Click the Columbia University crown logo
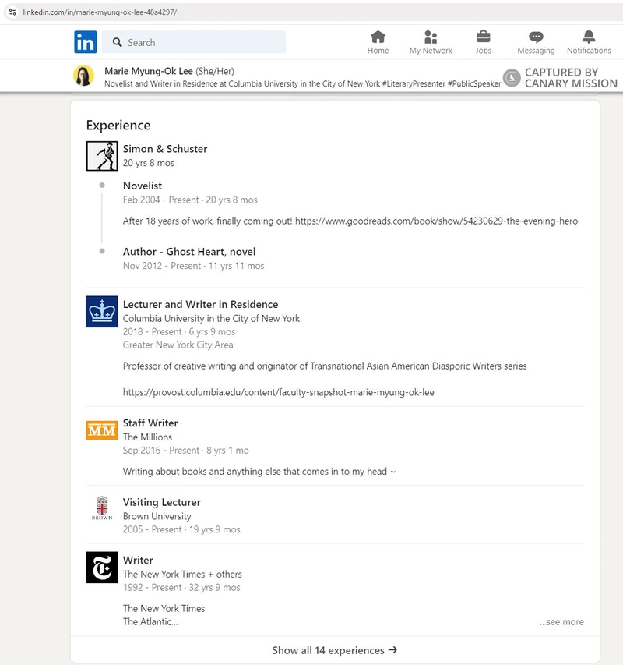This screenshot has width=623, height=665. 101,311
